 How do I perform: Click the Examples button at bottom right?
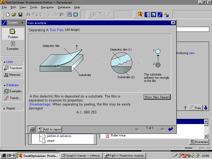point(199,142)
